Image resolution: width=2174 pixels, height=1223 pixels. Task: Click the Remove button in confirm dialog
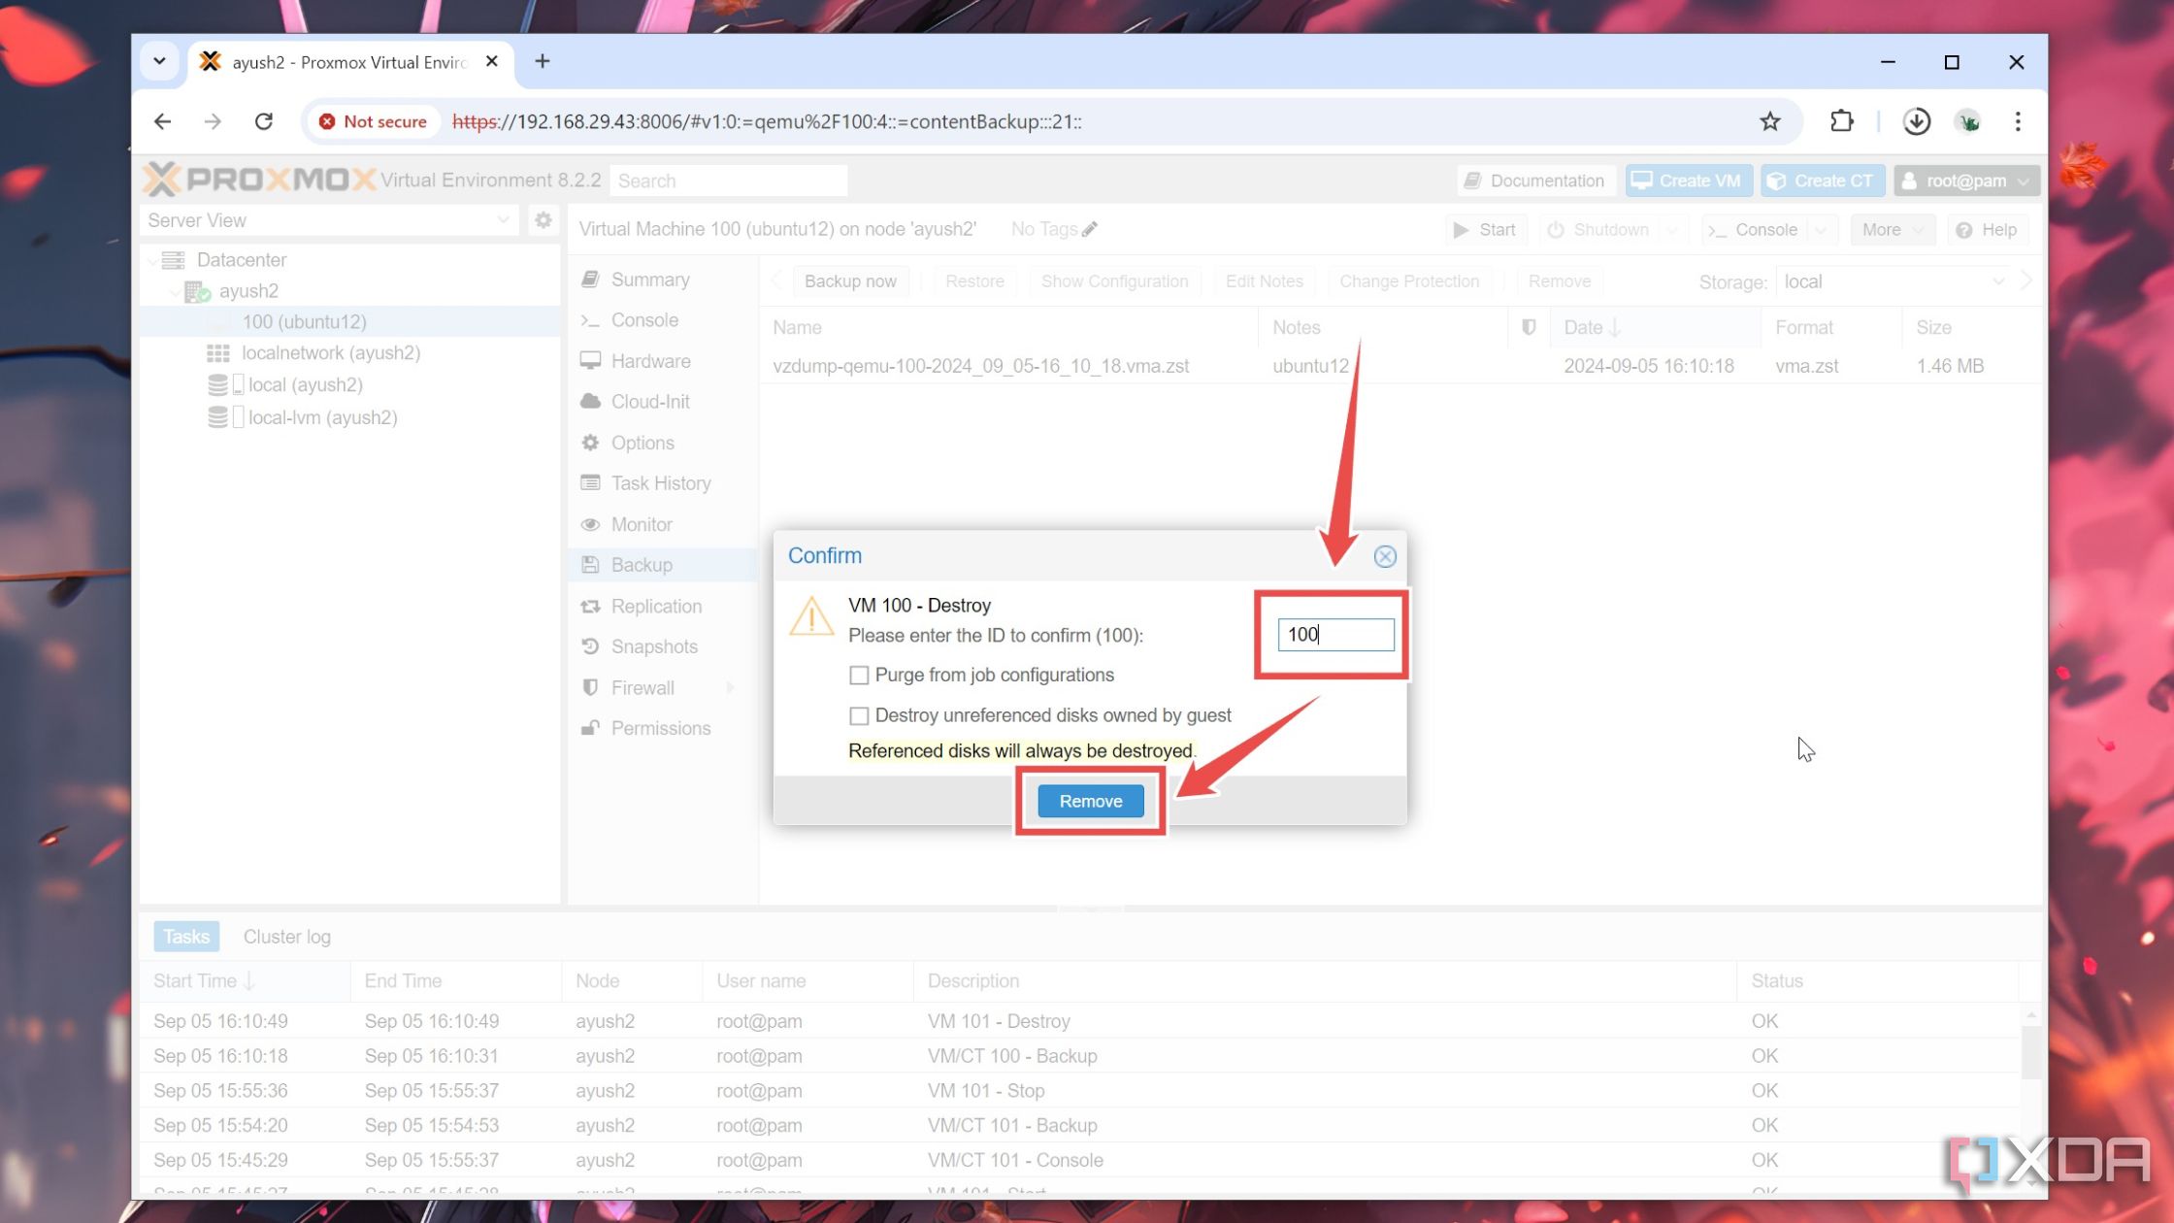pyautogui.click(x=1090, y=801)
